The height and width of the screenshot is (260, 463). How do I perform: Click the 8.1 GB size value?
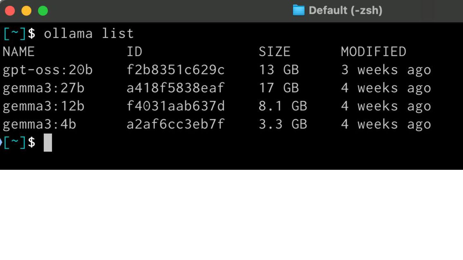(x=283, y=106)
